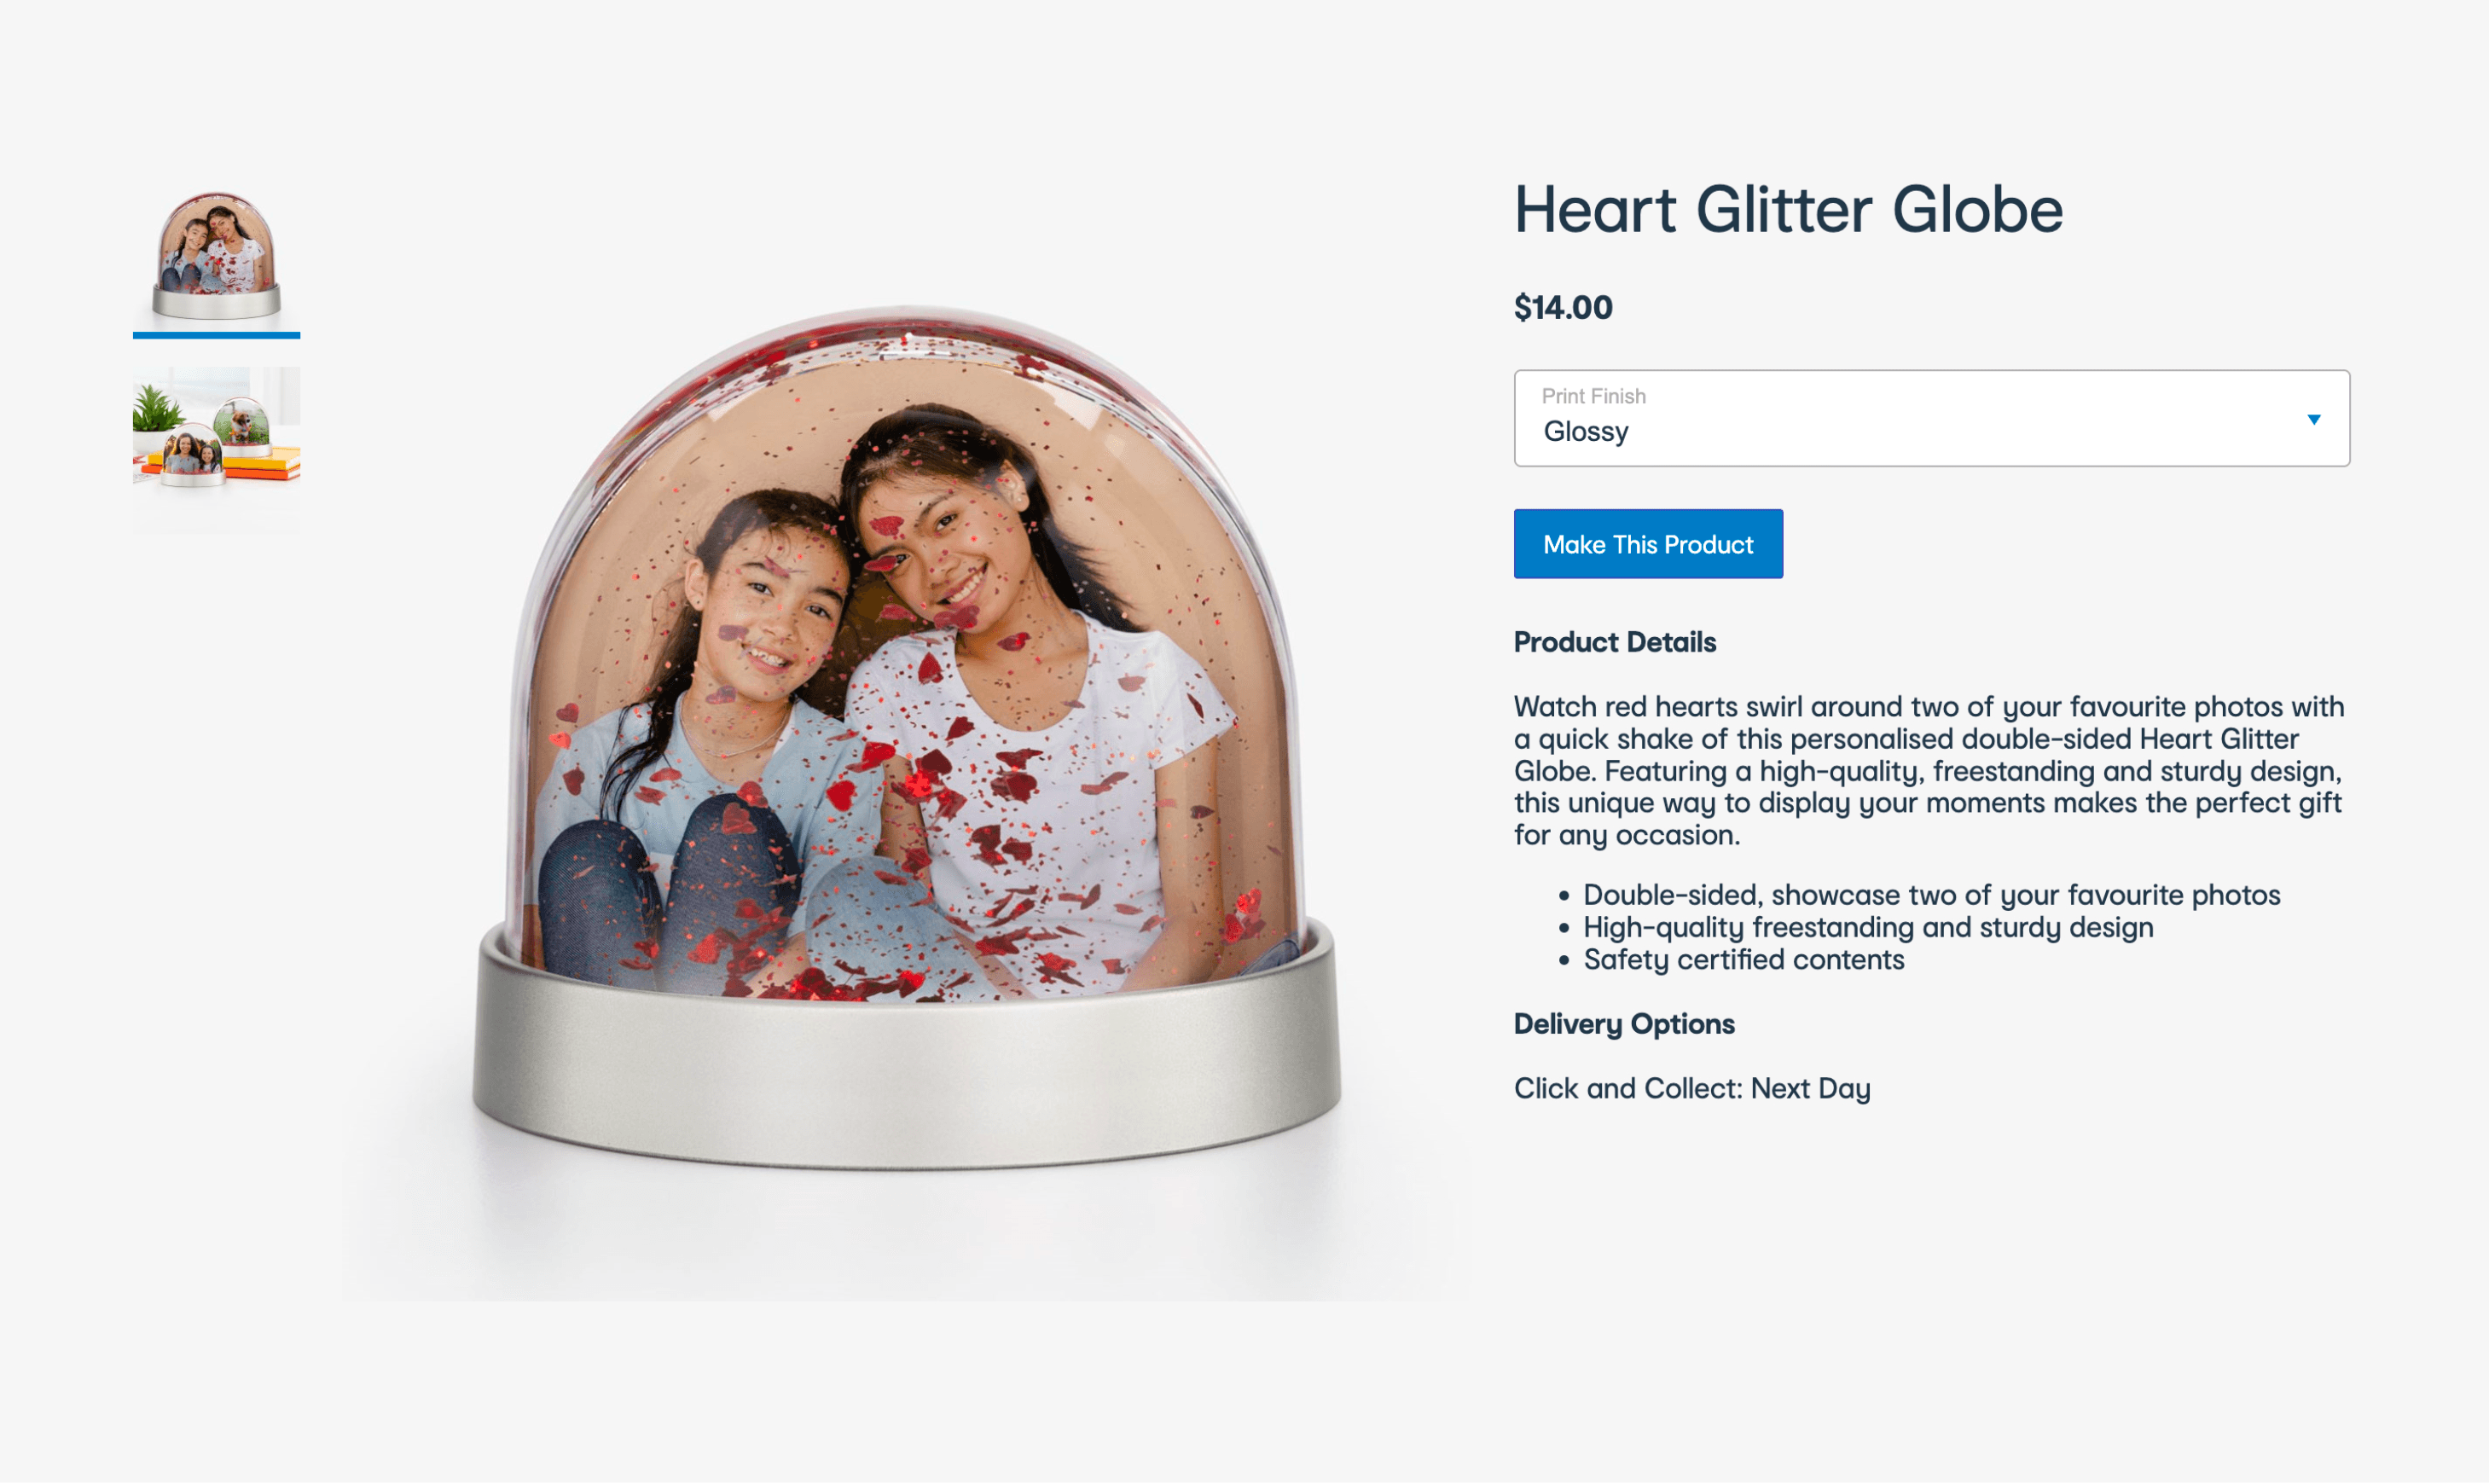Viewport: 2489px width, 1484px height.
Task: Click the Product Details heading
Action: click(x=1615, y=642)
